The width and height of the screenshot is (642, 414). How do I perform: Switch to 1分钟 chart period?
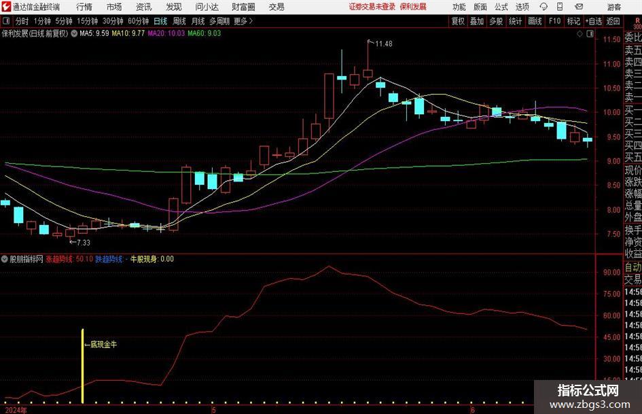coord(42,21)
